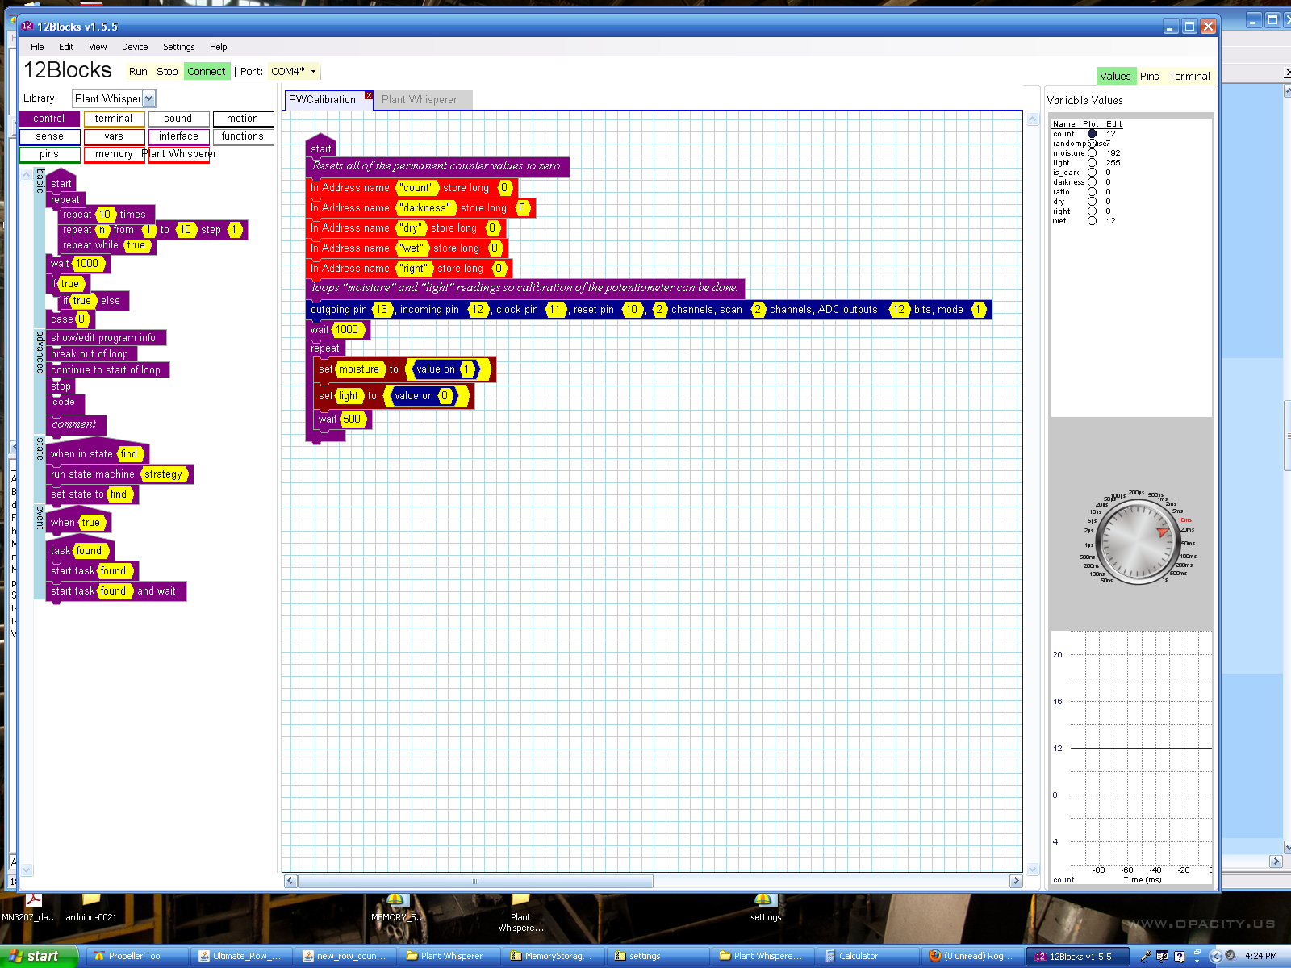This screenshot has height=968, width=1291.
Task: Toggle plot radio for moisture variable
Action: 1092,153
